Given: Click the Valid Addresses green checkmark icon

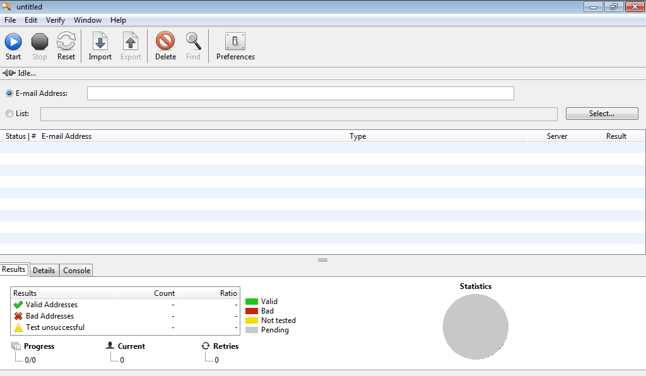Looking at the screenshot, I should click(18, 305).
